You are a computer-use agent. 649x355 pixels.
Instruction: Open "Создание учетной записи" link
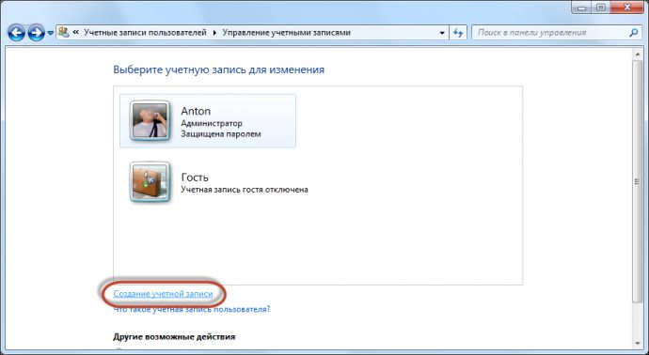tap(163, 294)
